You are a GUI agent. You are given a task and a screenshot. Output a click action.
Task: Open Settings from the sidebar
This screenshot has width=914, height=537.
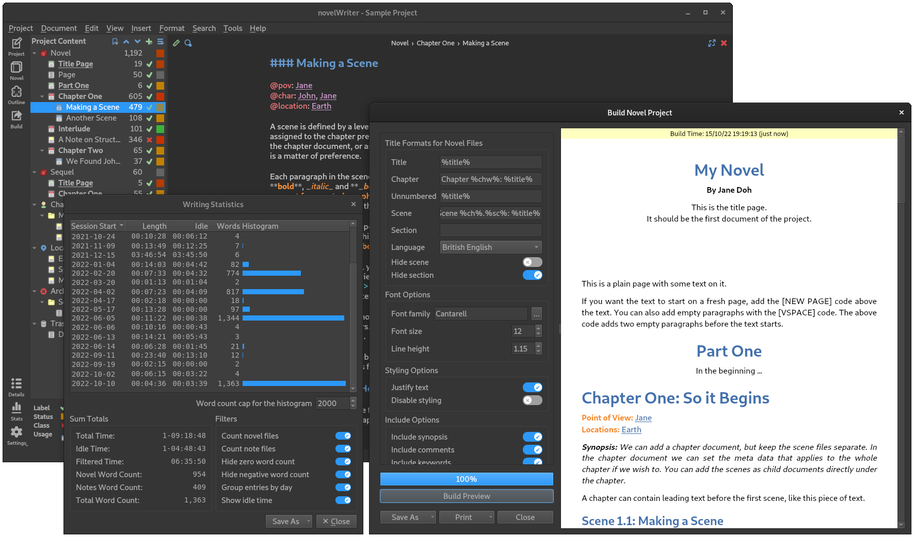pos(17,435)
